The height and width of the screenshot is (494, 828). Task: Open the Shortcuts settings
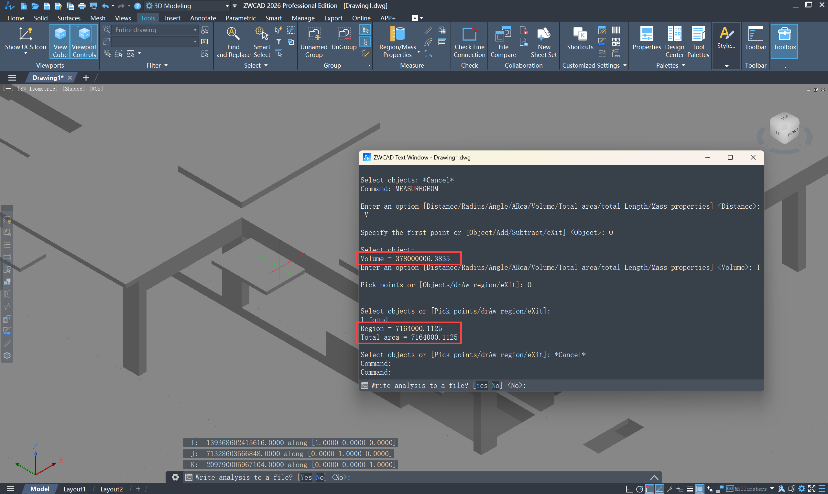tap(580, 38)
